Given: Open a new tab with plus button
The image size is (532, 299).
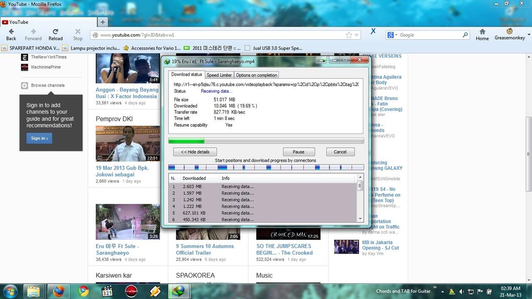Looking at the screenshot, I should [103, 22].
